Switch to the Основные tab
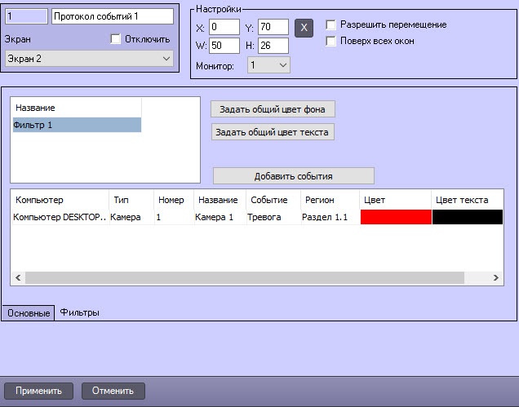 pyautogui.click(x=29, y=313)
